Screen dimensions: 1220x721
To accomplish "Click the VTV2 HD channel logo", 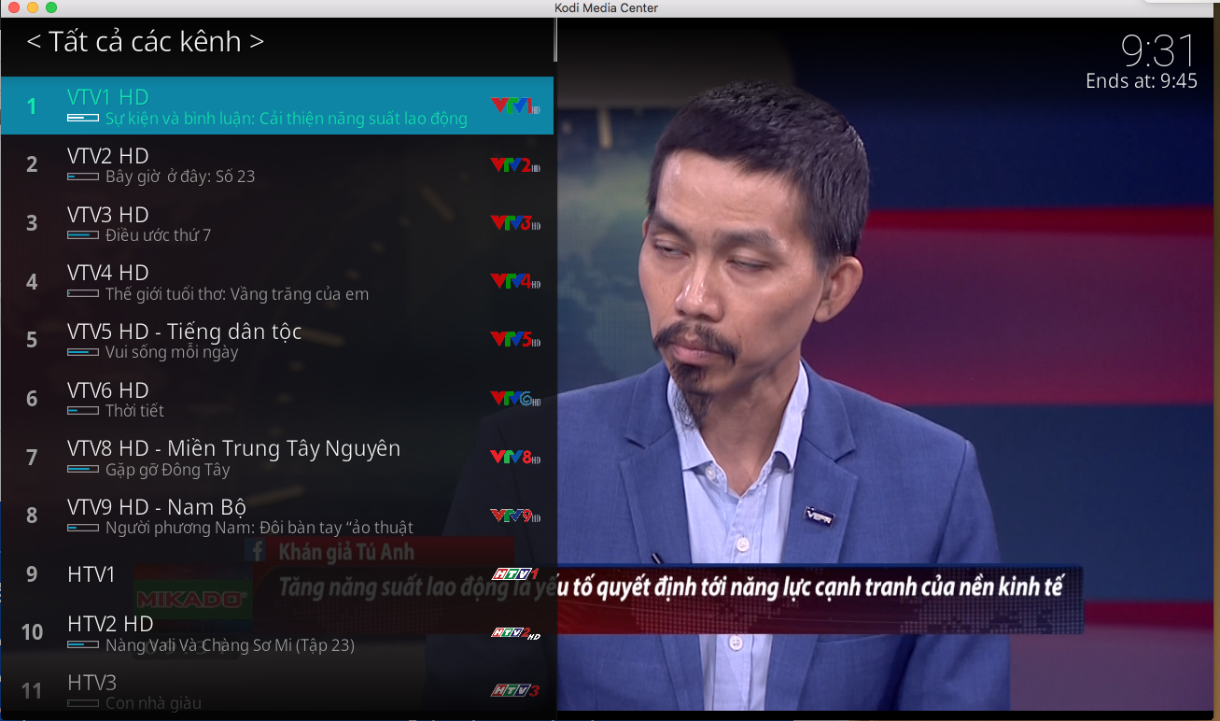I will click(x=515, y=164).
